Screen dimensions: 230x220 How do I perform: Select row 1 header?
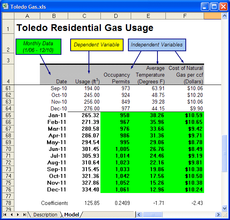8,27
